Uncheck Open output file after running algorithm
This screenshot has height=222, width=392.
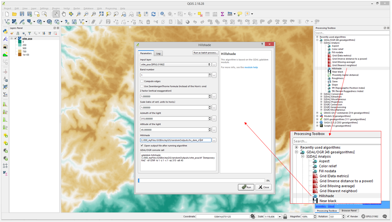[x=142, y=146]
